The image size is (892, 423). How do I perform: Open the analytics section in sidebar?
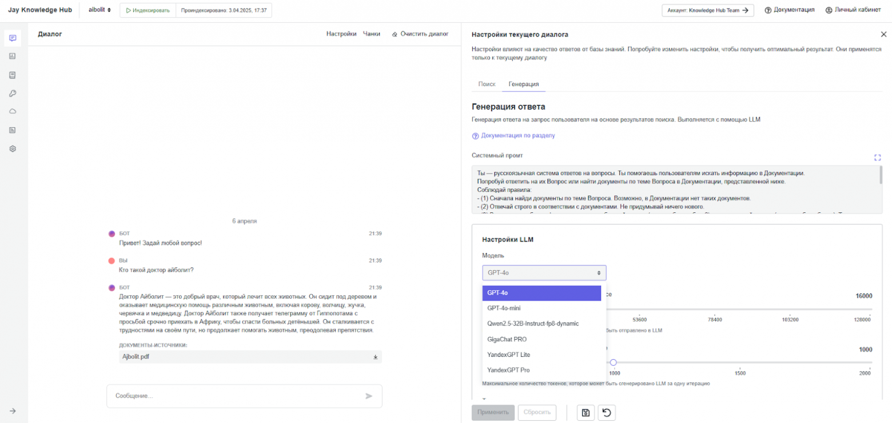pyautogui.click(x=13, y=56)
